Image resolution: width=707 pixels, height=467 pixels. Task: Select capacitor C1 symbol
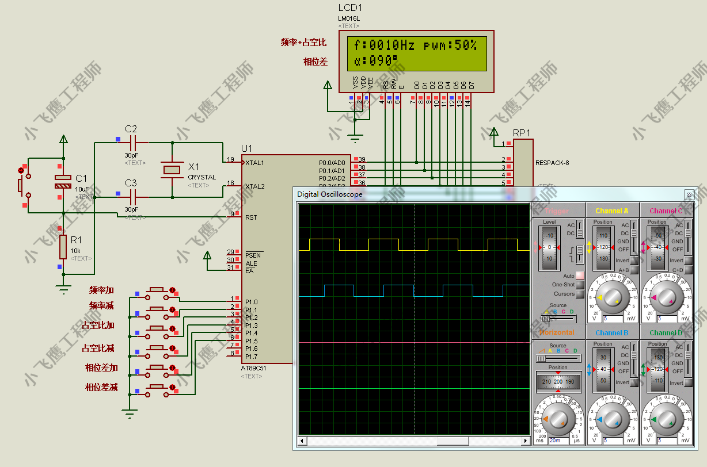pyautogui.click(x=62, y=182)
